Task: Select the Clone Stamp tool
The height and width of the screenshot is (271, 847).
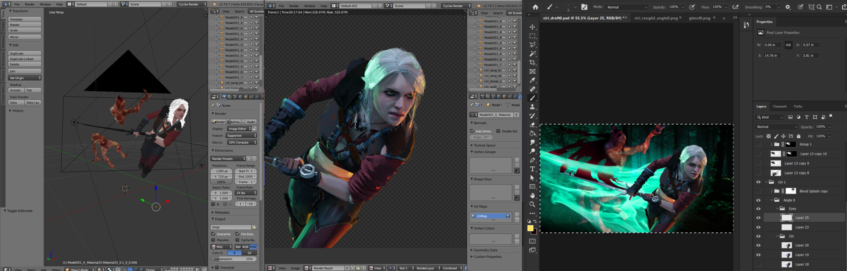Action: click(x=532, y=107)
